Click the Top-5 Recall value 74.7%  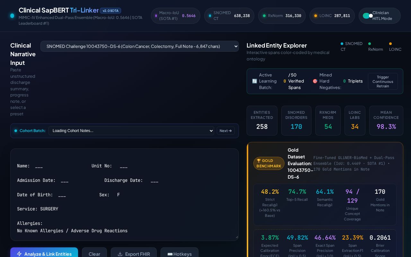[297, 192]
